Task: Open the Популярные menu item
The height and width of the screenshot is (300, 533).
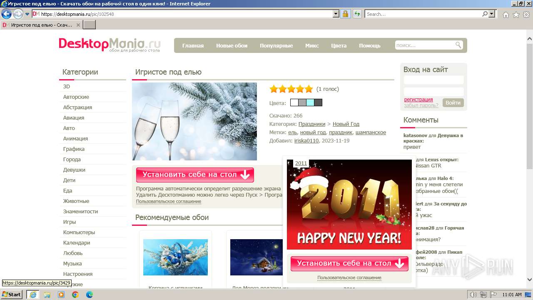Action: click(x=276, y=45)
